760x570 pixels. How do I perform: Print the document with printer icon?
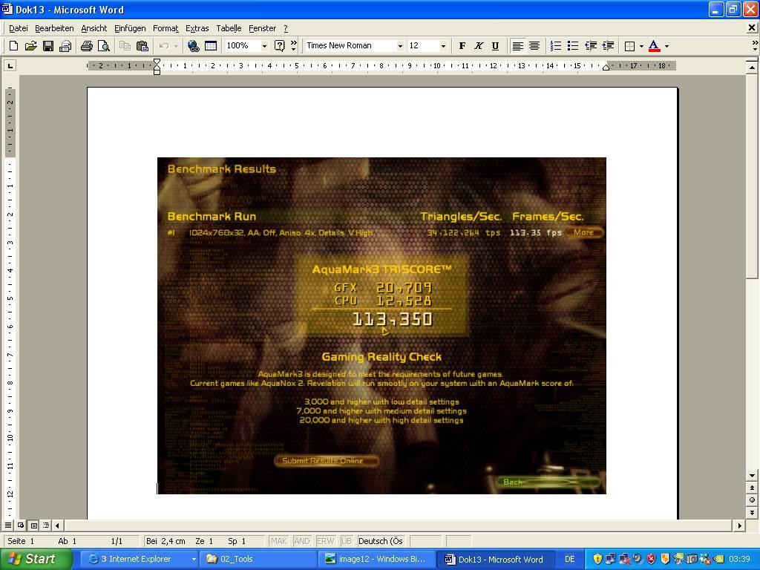click(x=87, y=46)
